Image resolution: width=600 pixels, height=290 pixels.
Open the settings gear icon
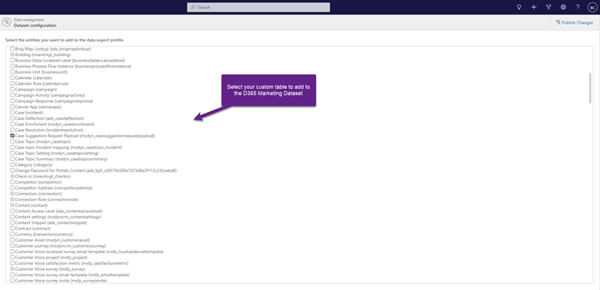point(563,7)
